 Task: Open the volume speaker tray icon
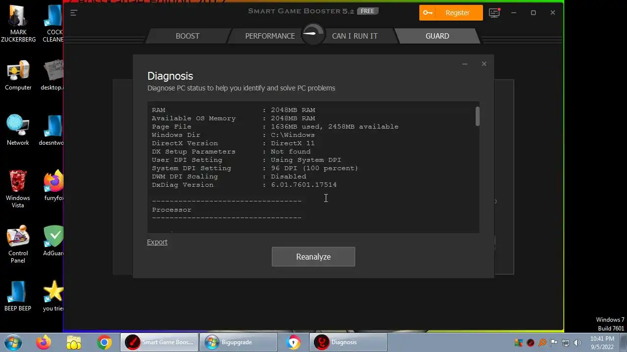[578, 343]
